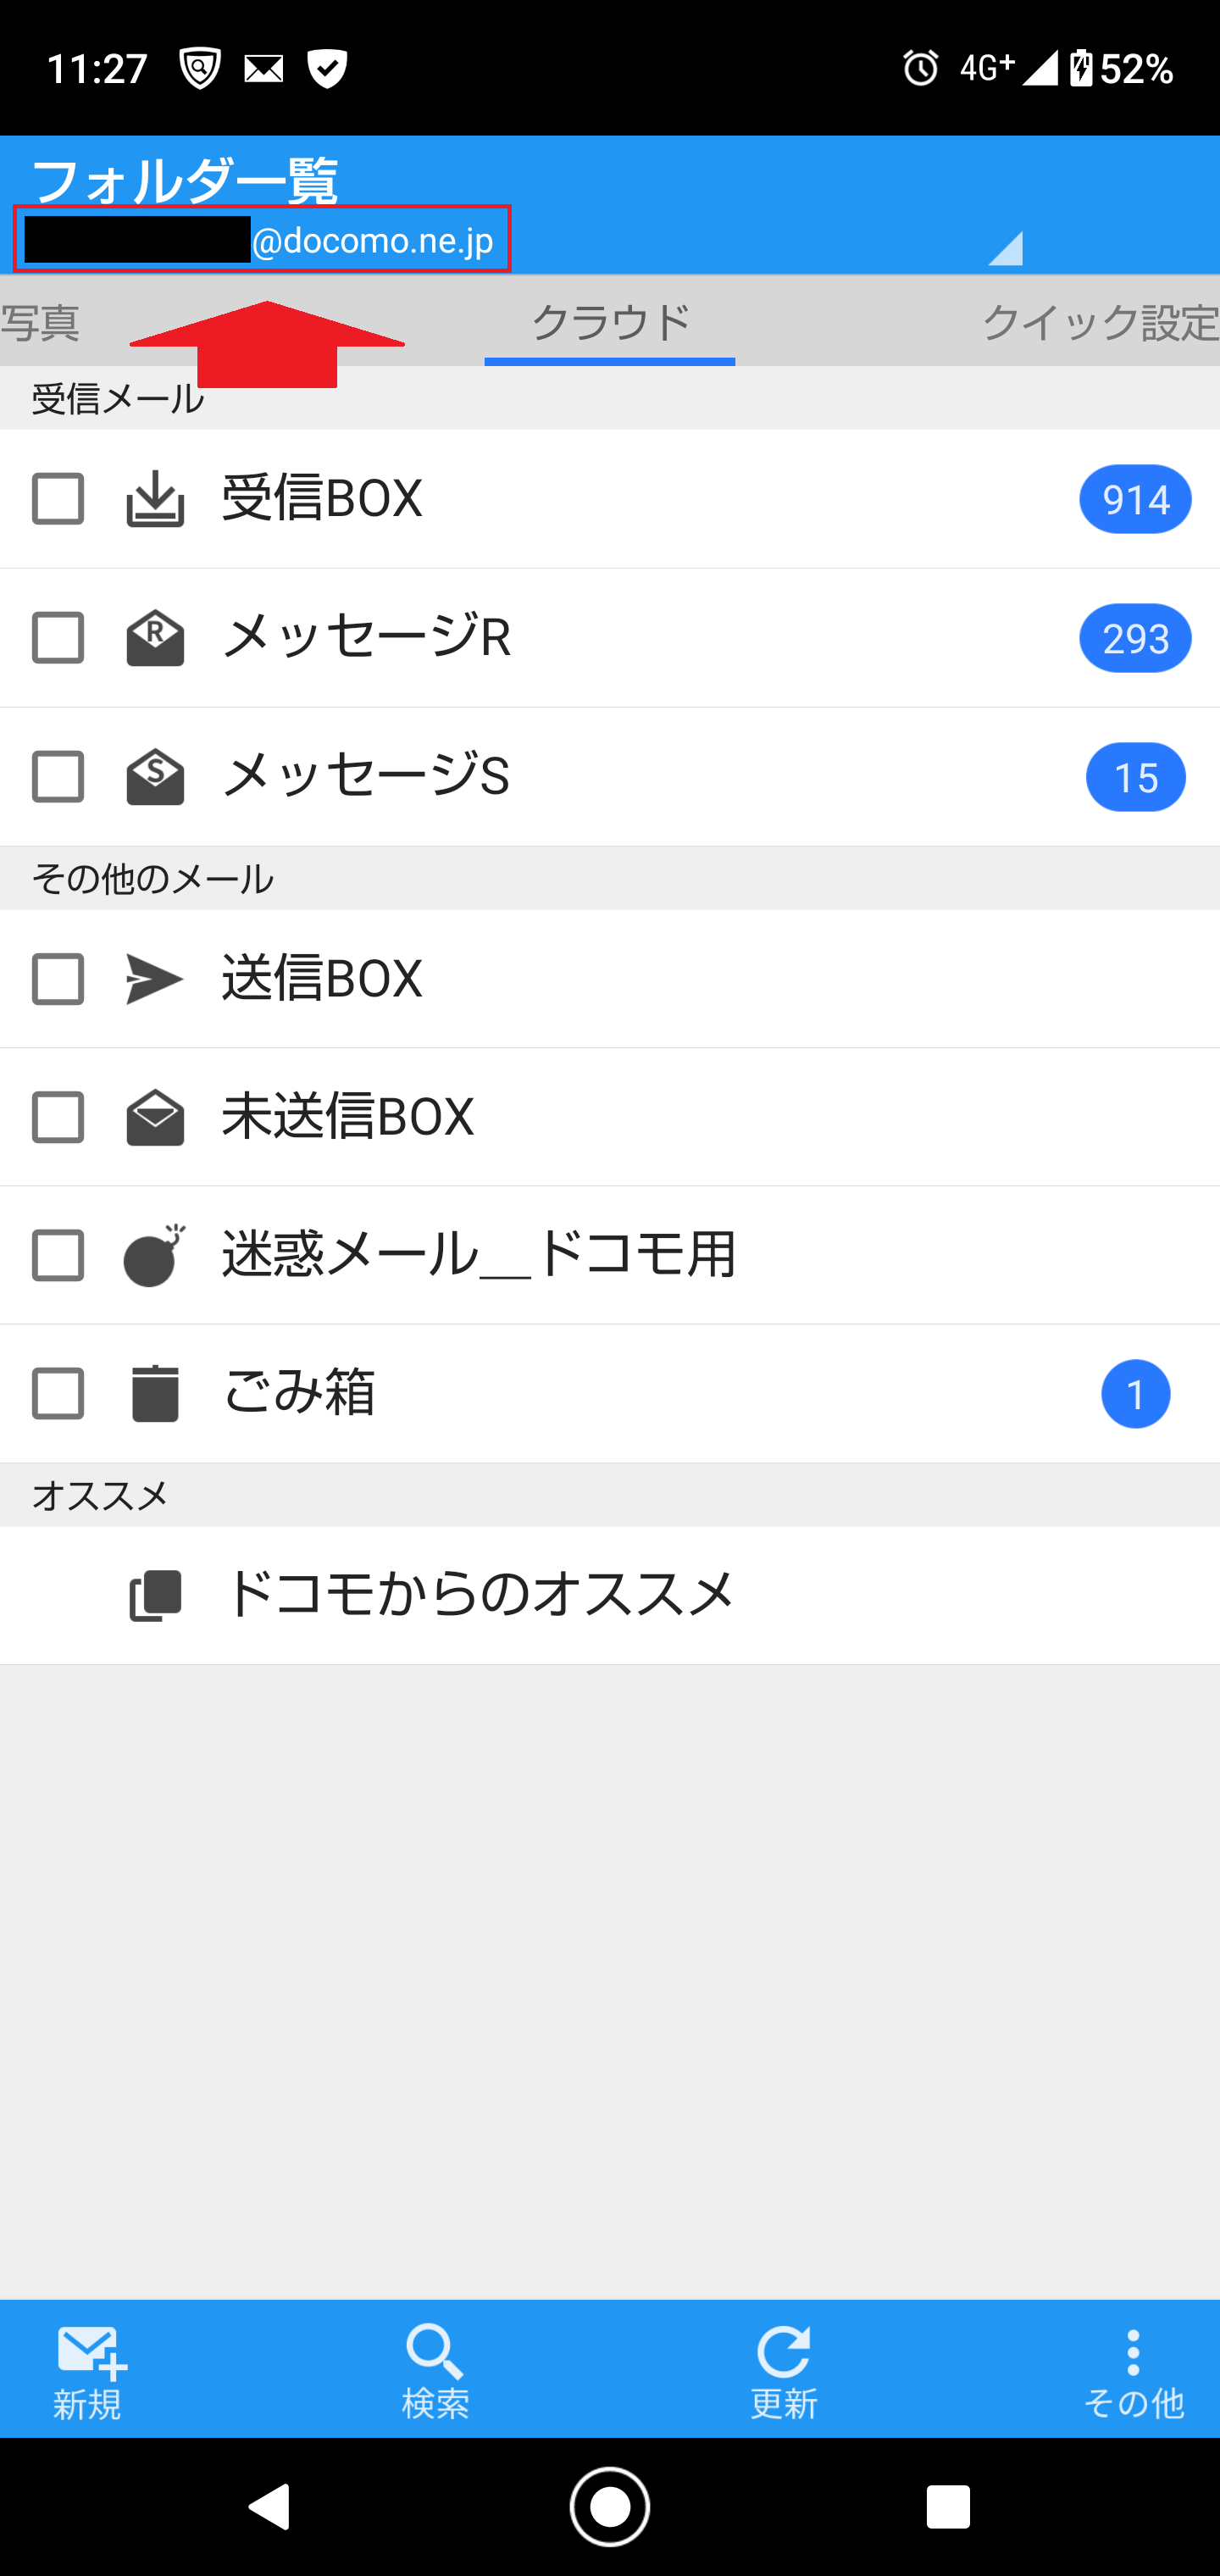Switch to the クイック設定 tab
Screen dimensions: 1220x2576
1100,322
